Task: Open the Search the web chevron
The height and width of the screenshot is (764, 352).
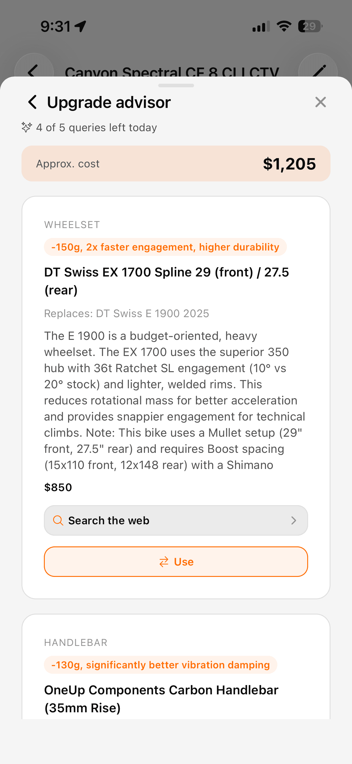Action: [294, 520]
